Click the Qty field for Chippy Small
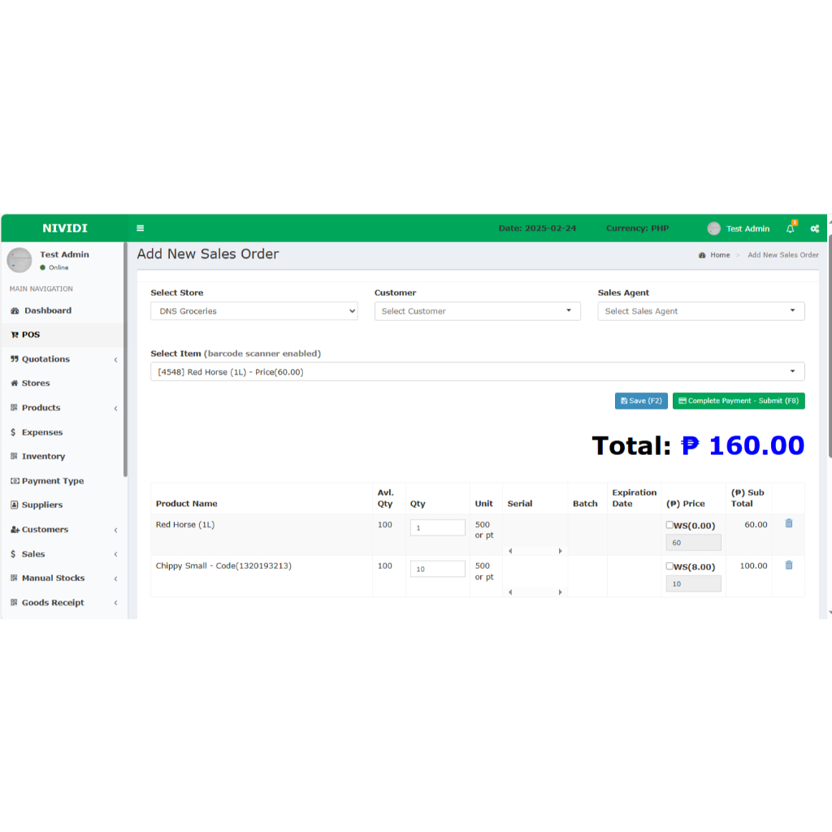Image resolution: width=832 pixels, height=832 pixels. point(437,569)
